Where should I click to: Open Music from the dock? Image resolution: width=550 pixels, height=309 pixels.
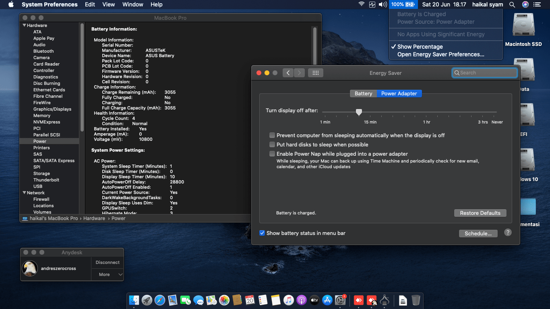point(289,300)
